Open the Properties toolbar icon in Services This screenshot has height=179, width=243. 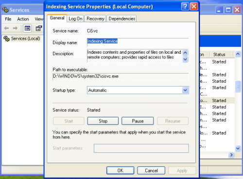(38, 29)
